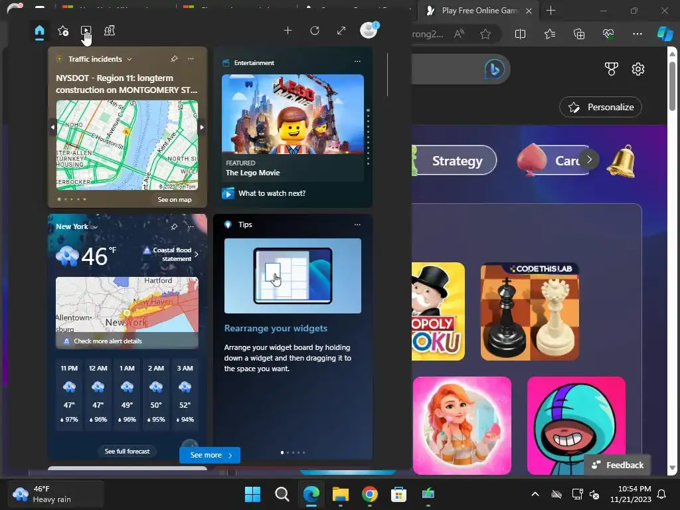Open taskbar weather widget Heavy rain
Screen dimensions: 680x510
(x=56, y=494)
